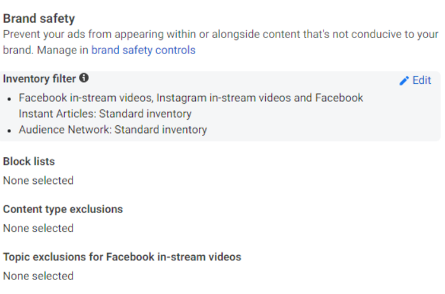This screenshot has width=445, height=294.
Task: Click the Instant Articles: Standard inventory line
Action: [105, 114]
